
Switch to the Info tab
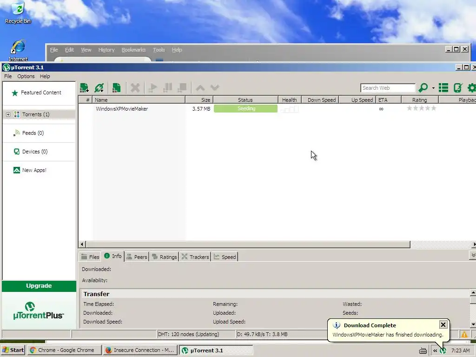point(113,256)
